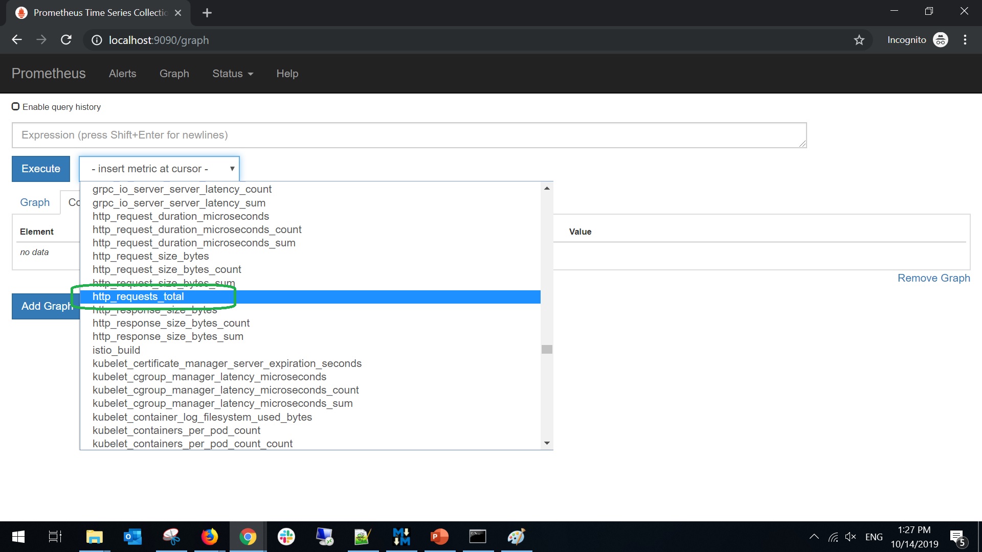
Task: Switch to the Graph tab
Action: tap(35, 202)
